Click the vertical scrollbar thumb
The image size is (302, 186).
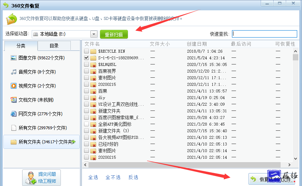295,57
